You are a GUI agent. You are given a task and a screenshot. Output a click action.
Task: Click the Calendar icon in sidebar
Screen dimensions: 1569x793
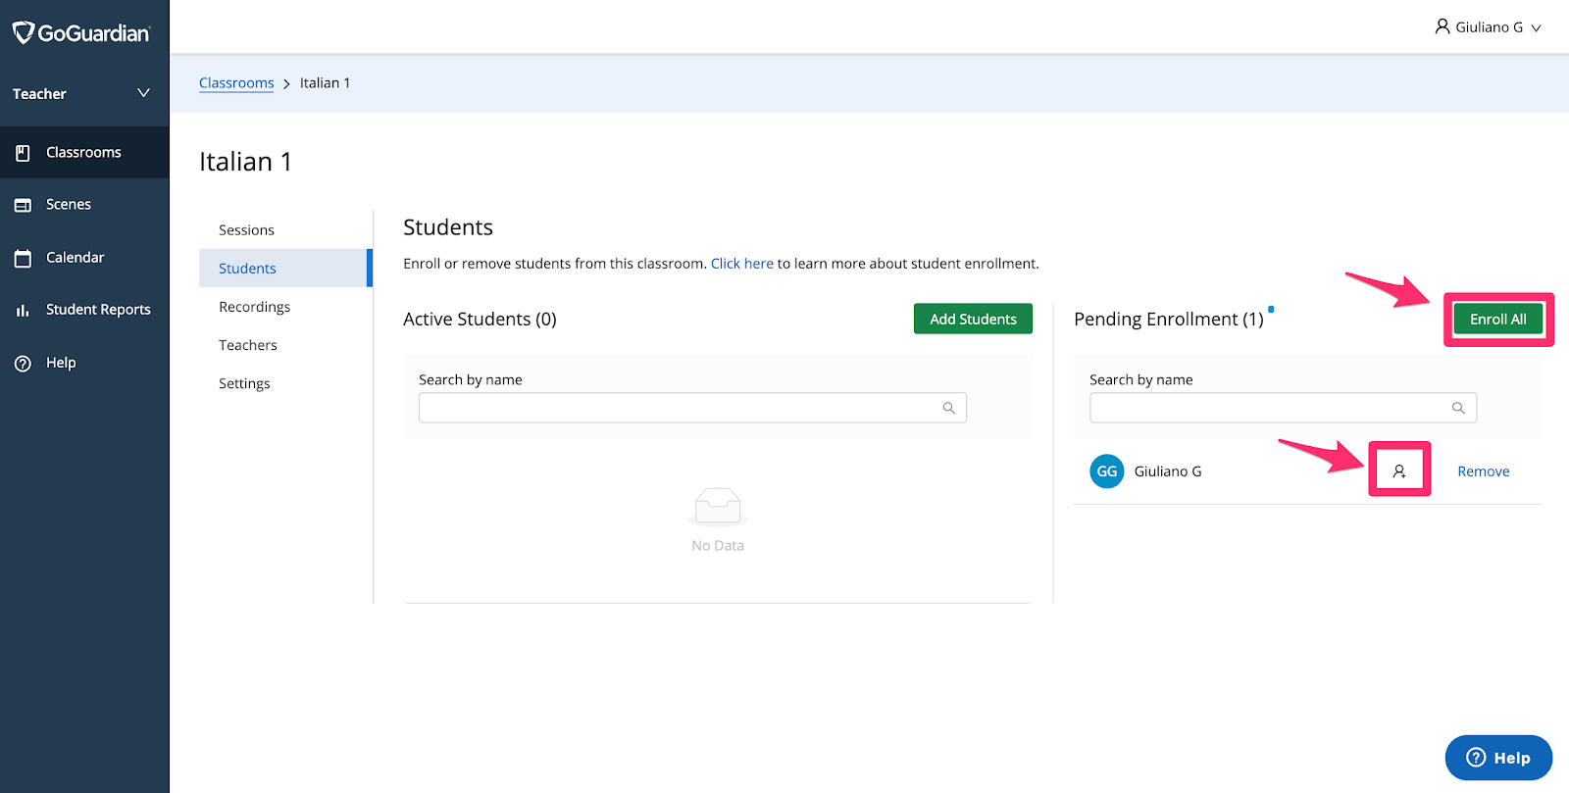(x=23, y=258)
